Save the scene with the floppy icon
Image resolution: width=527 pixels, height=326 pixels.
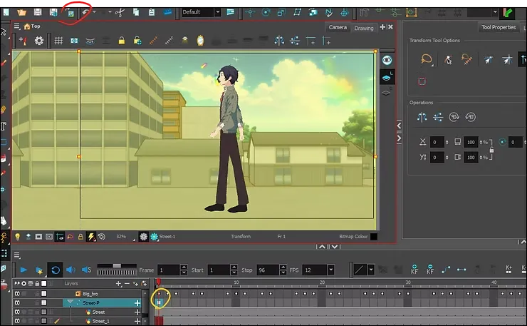click(38, 12)
